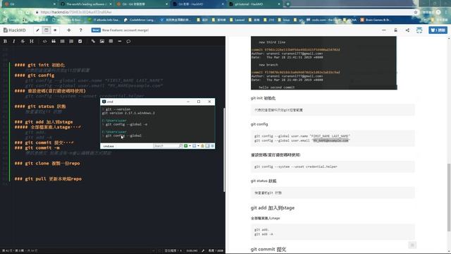Open the blue online users button
Image resolution: width=451 pixels, height=254 pixels.
point(438,30)
